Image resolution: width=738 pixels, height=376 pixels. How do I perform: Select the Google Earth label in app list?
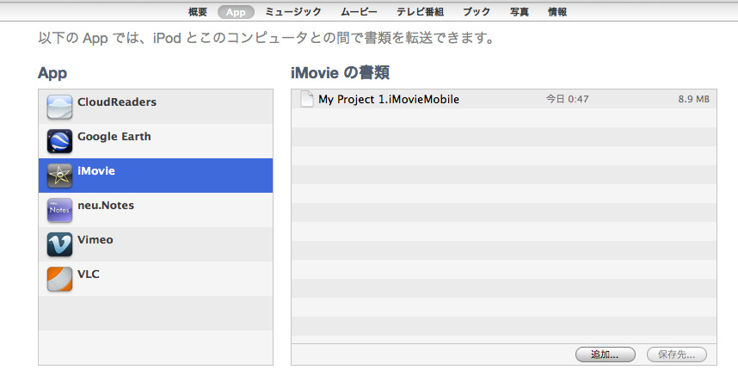114,137
